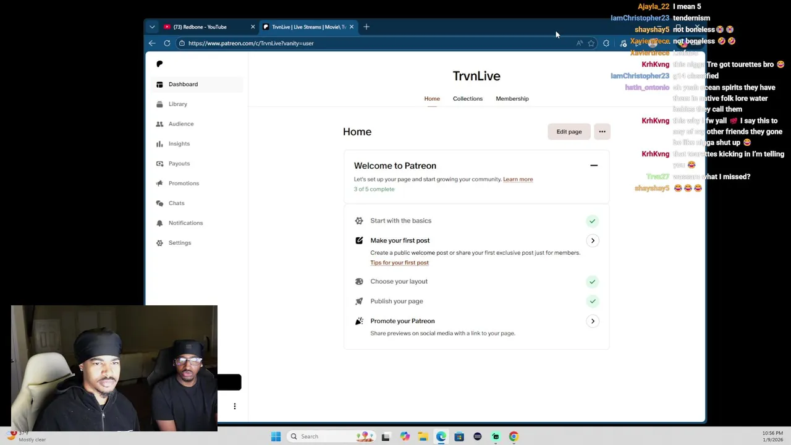This screenshot has width=791, height=445.
Task: Close the Redbone YouTube tab
Action: coord(253,27)
